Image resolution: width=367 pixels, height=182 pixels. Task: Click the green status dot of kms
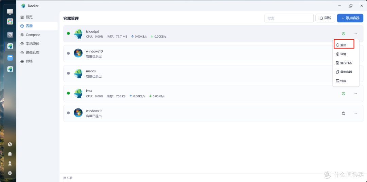68,93
